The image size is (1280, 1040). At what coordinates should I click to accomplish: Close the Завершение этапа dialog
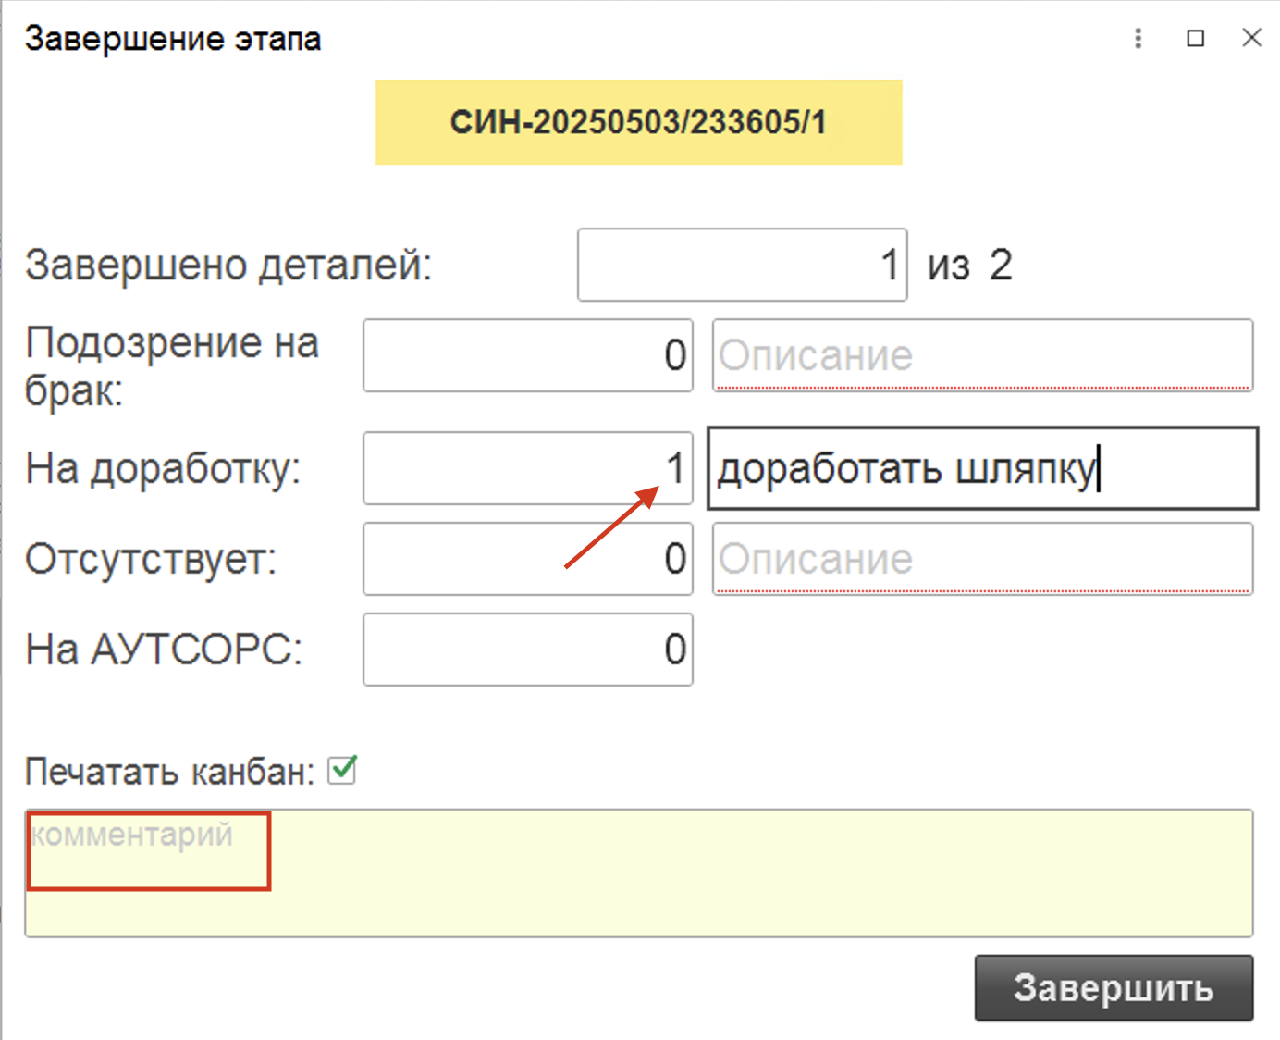(1251, 38)
